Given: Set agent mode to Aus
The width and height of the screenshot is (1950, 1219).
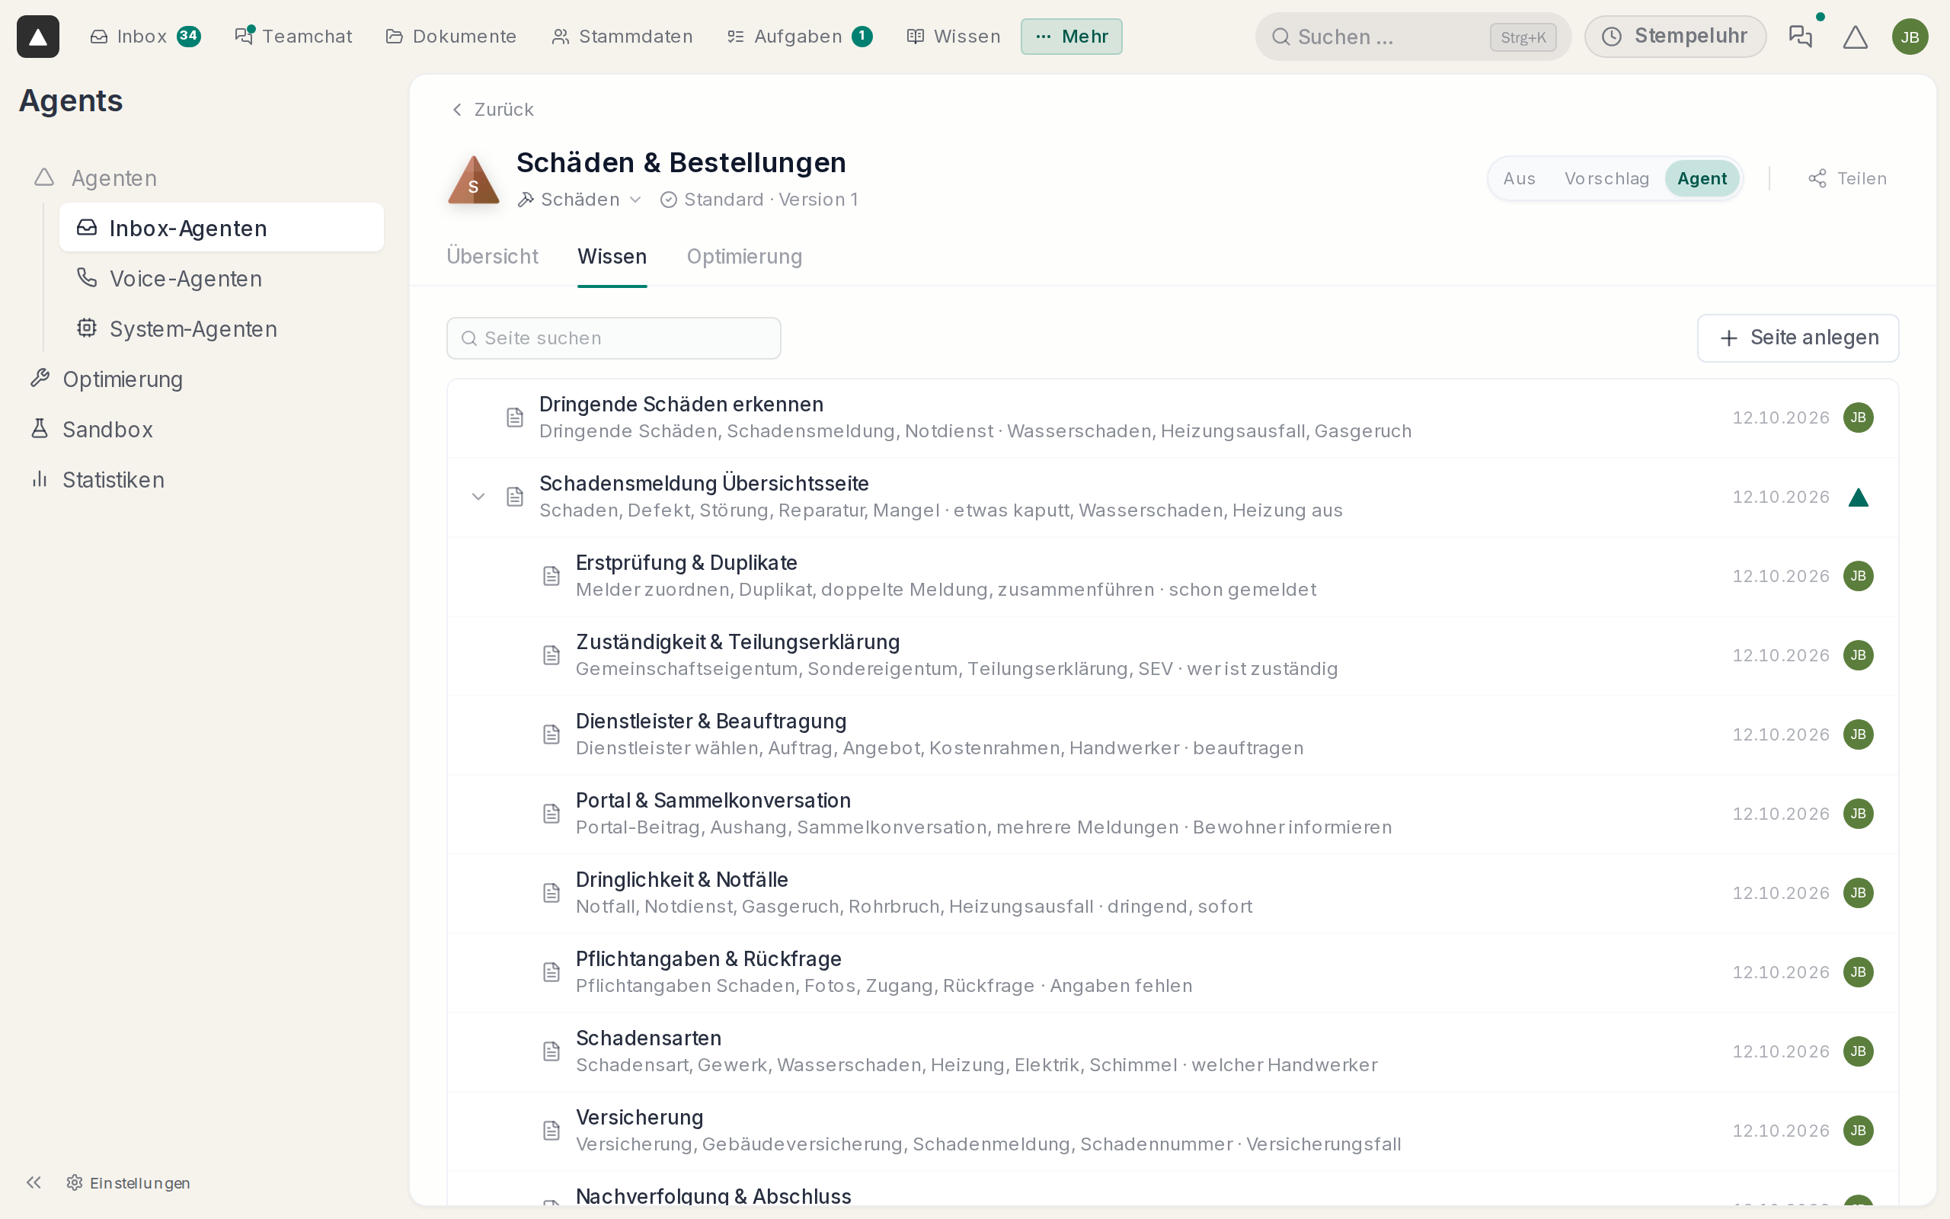Looking at the screenshot, I should click(x=1519, y=178).
